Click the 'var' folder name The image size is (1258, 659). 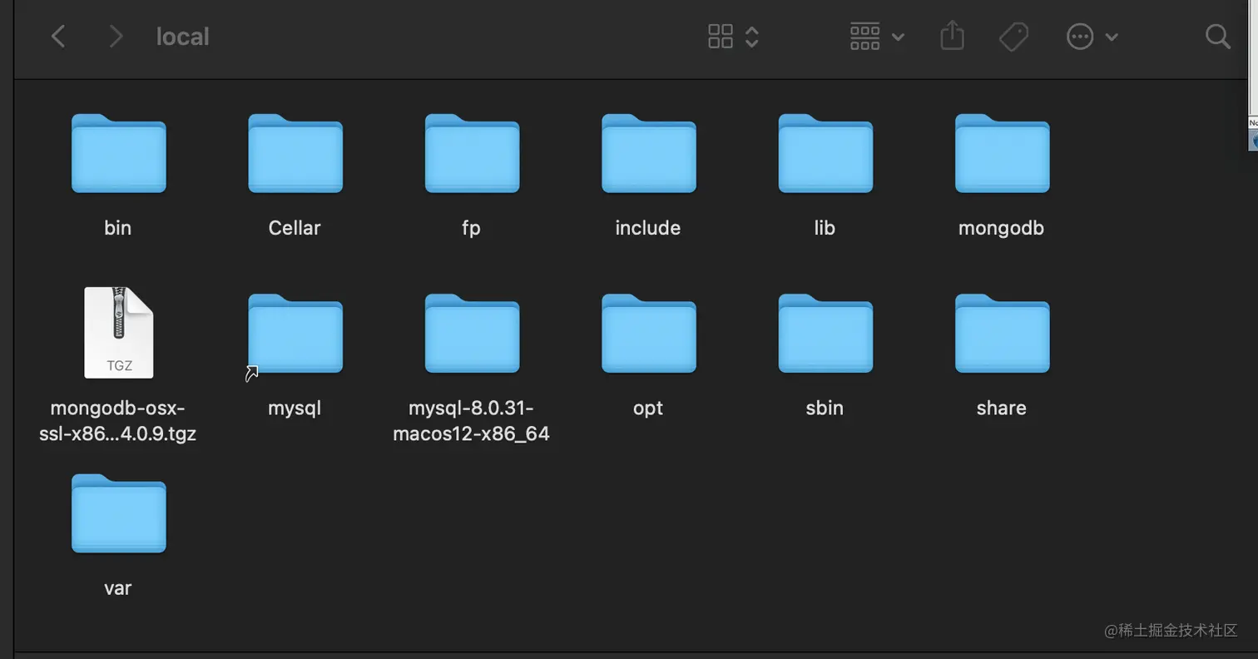tap(118, 588)
